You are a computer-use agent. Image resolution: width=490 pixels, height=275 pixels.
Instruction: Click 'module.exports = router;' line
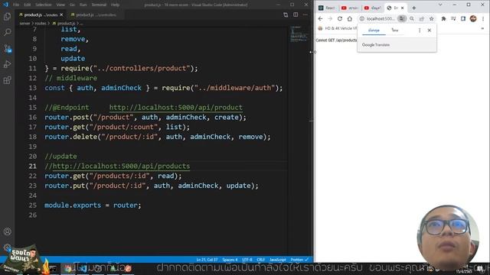(x=93, y=205)
